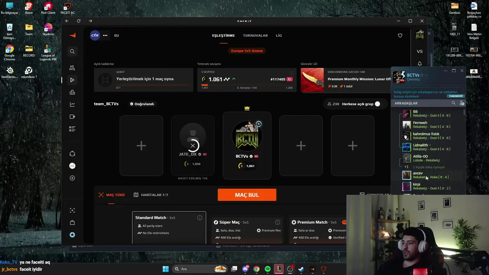Open the video camera sidebar icon

point(72,116)
